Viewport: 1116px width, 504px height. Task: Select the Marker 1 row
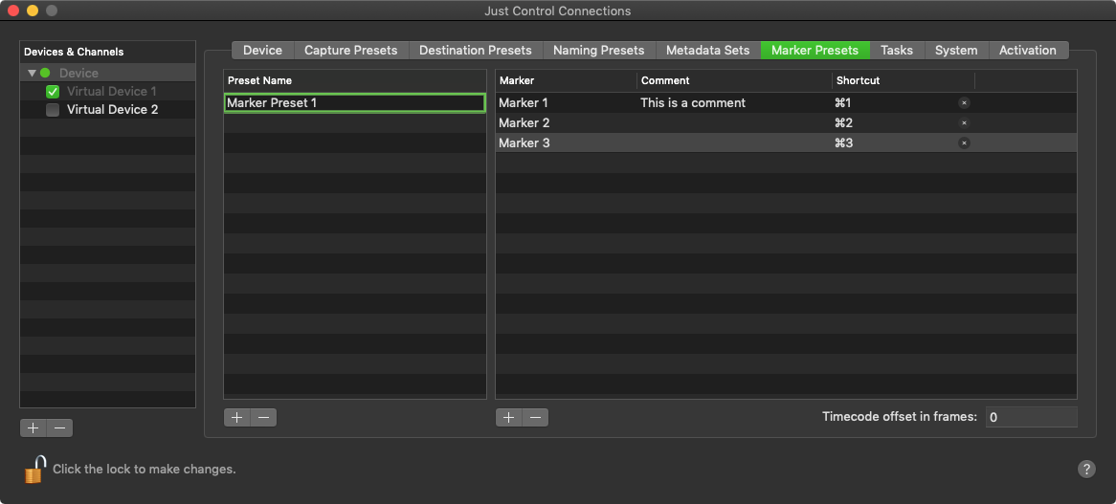click(786, 103)
